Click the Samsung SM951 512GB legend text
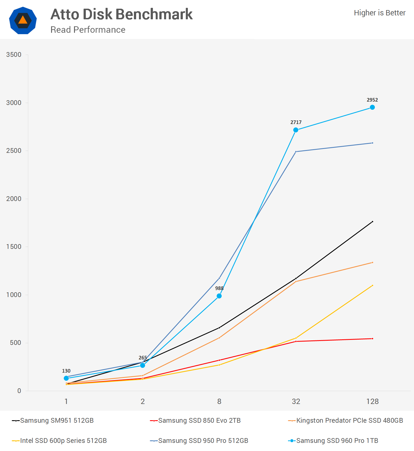Screen dimensions: 414x451 coord(57,420)
